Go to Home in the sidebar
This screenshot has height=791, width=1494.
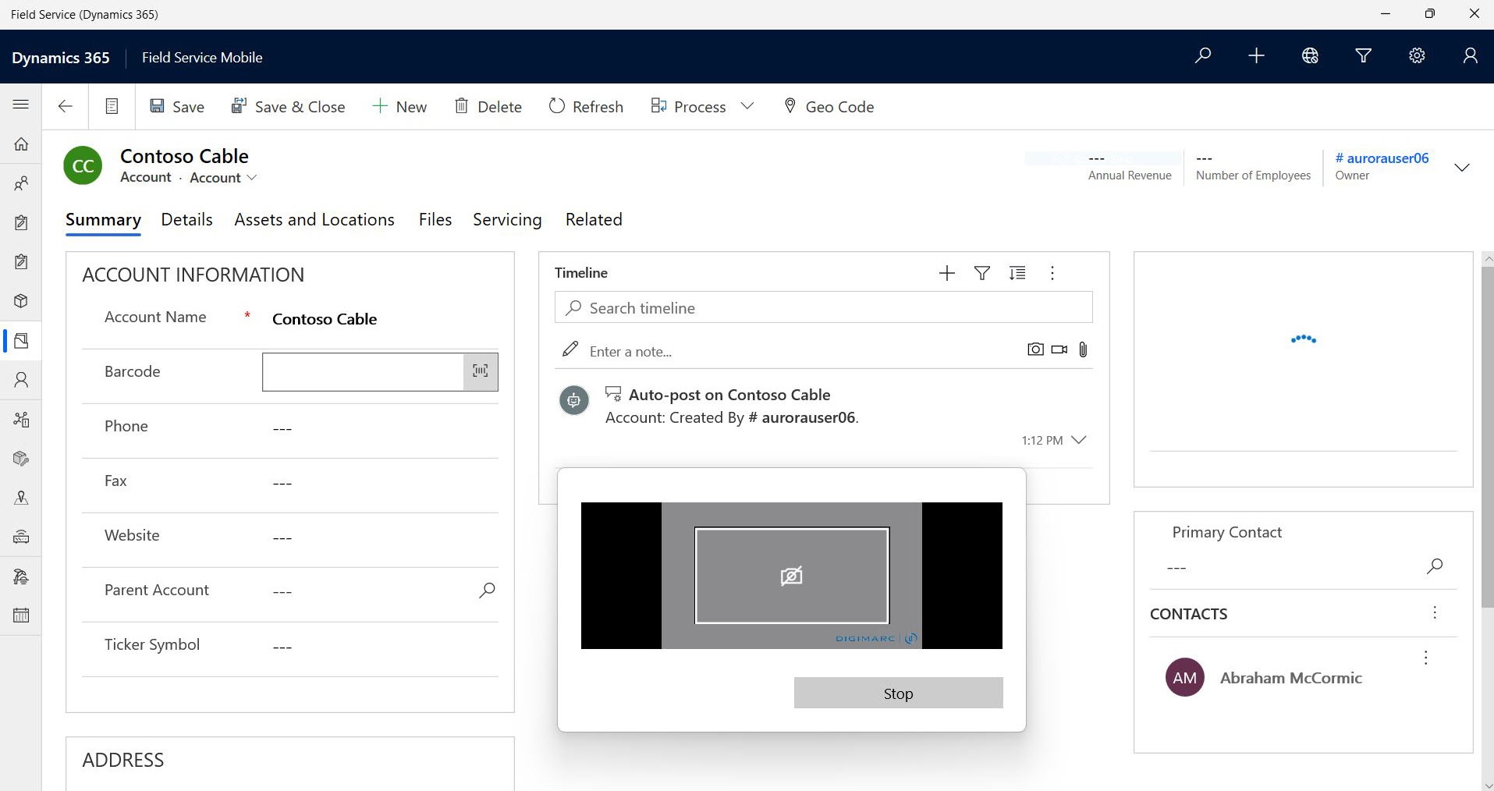pyautogui.click(x=21, y=144)
